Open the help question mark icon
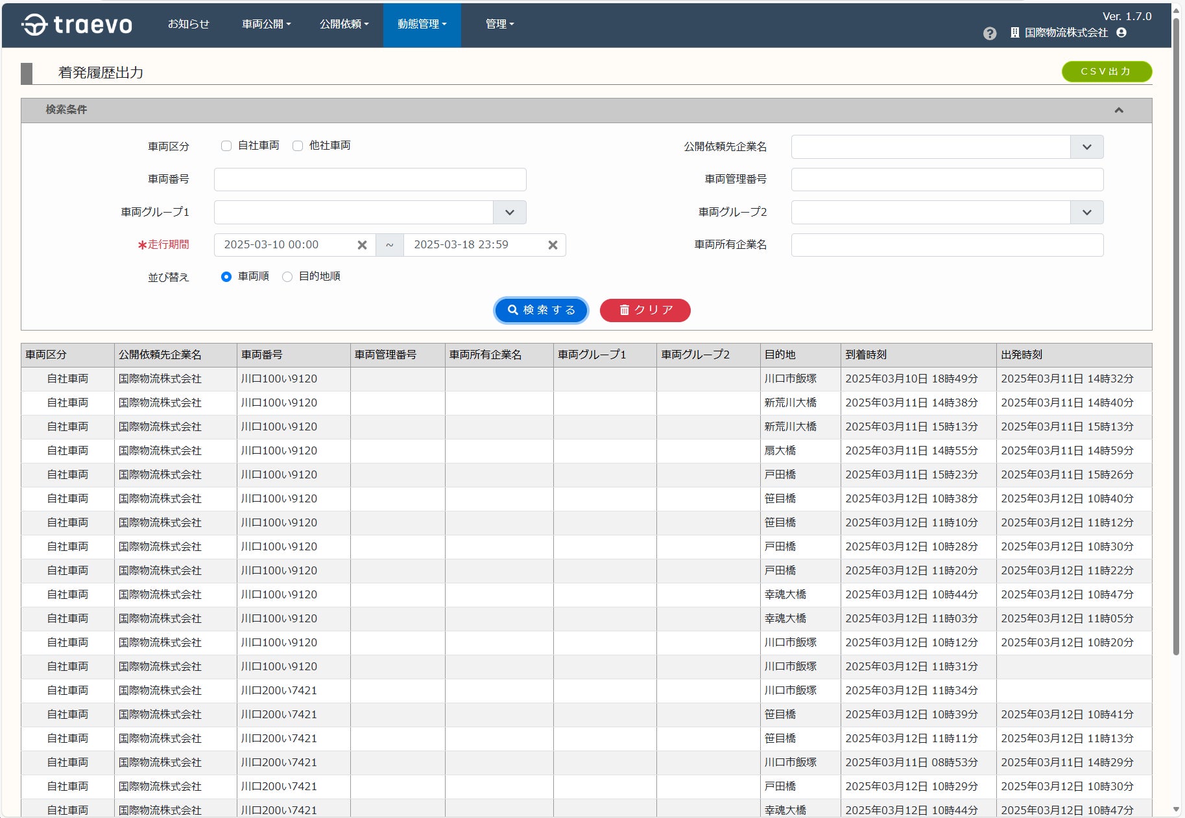Image resolution: width=1185 pixels, height=818 pixels. click(x=989, y=33)
